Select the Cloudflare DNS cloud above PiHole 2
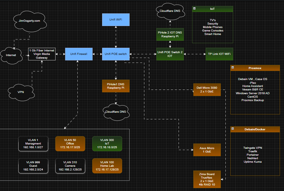The width and height of the screenshot is (284, 191). 170,11
